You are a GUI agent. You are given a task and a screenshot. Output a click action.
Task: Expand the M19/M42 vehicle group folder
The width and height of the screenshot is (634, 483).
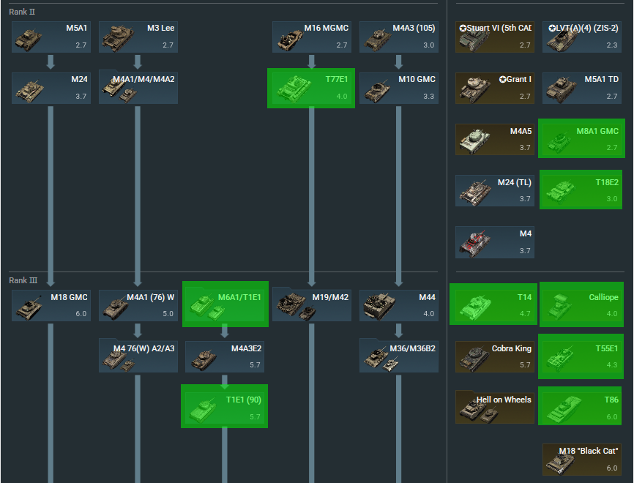click(x=312, y=304)
